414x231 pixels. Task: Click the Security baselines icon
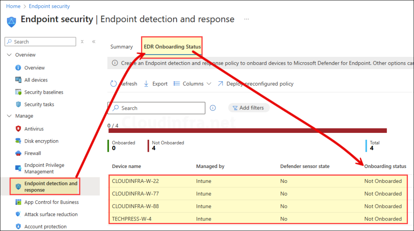(18, 92)
